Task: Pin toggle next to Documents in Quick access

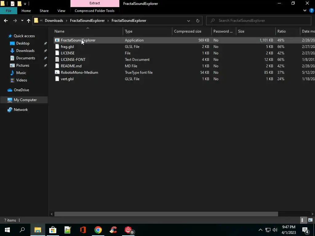Action: tap(46, 58)
